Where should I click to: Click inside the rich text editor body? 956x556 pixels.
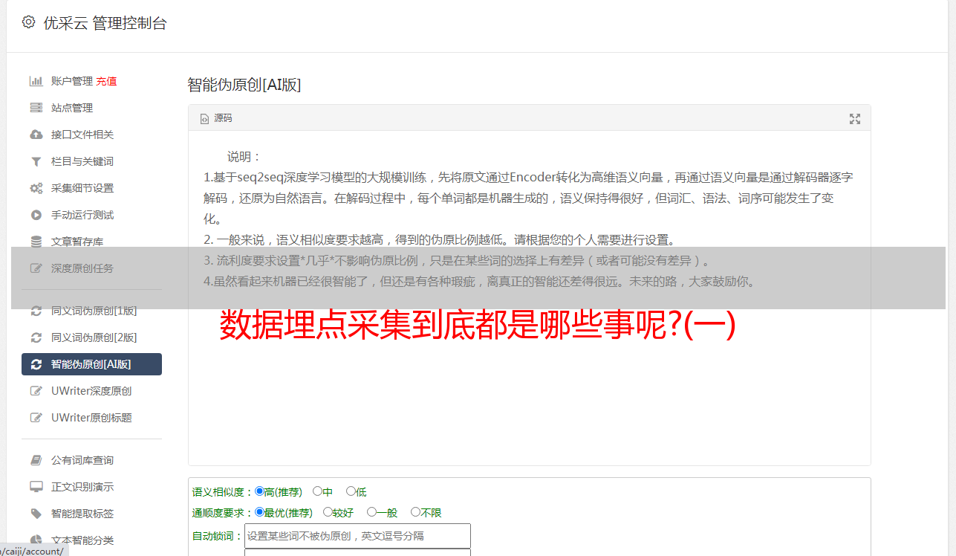[529, 298]
